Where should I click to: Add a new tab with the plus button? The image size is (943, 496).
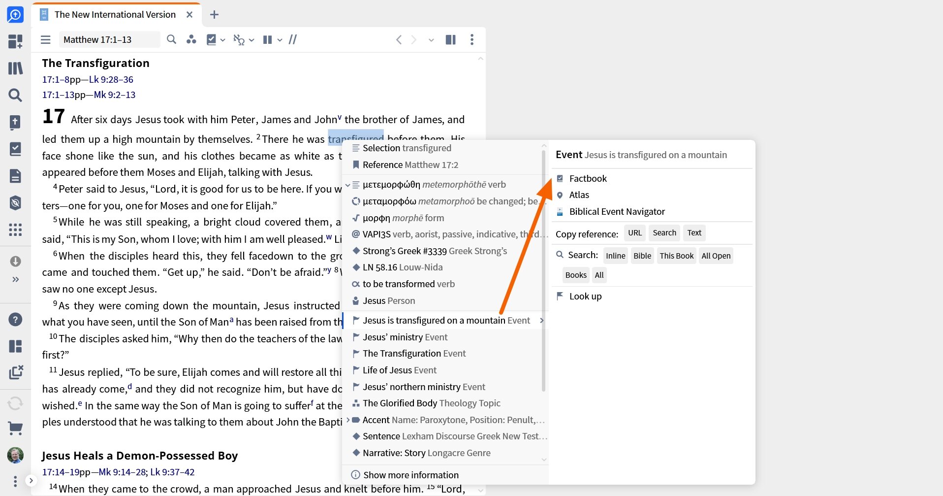[x=214, y=15]
